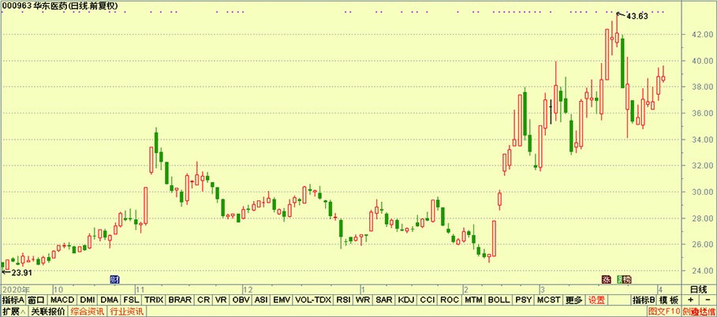Select the ROC indicator tab
The width and height of the screenshot is (717, 317).
click(x=450, y=300)
